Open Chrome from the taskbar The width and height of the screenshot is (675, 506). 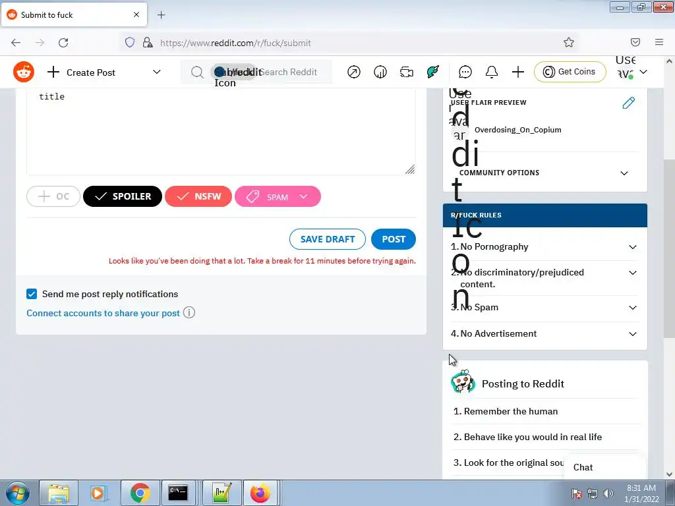tap(140, 493)
